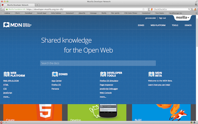Click the Search the docs field
The image size is (198, 124).
point(98,63)
